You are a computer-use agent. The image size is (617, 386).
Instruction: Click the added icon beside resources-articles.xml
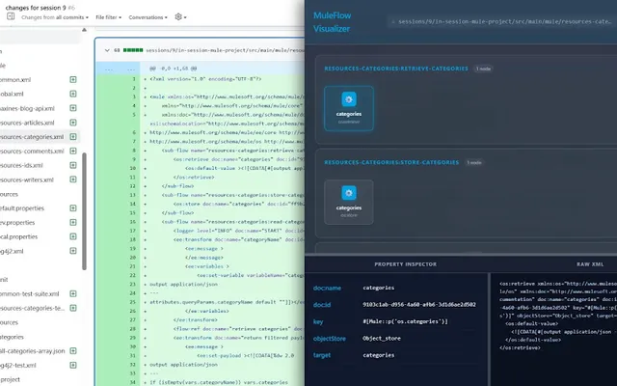[73, 123]
